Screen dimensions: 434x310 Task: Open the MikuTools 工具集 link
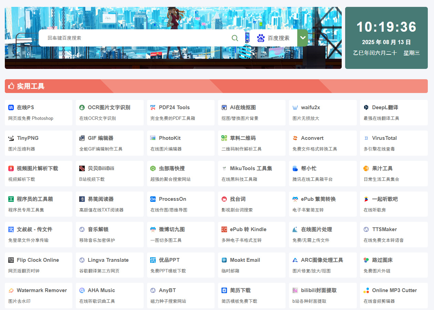coord(251,168)
